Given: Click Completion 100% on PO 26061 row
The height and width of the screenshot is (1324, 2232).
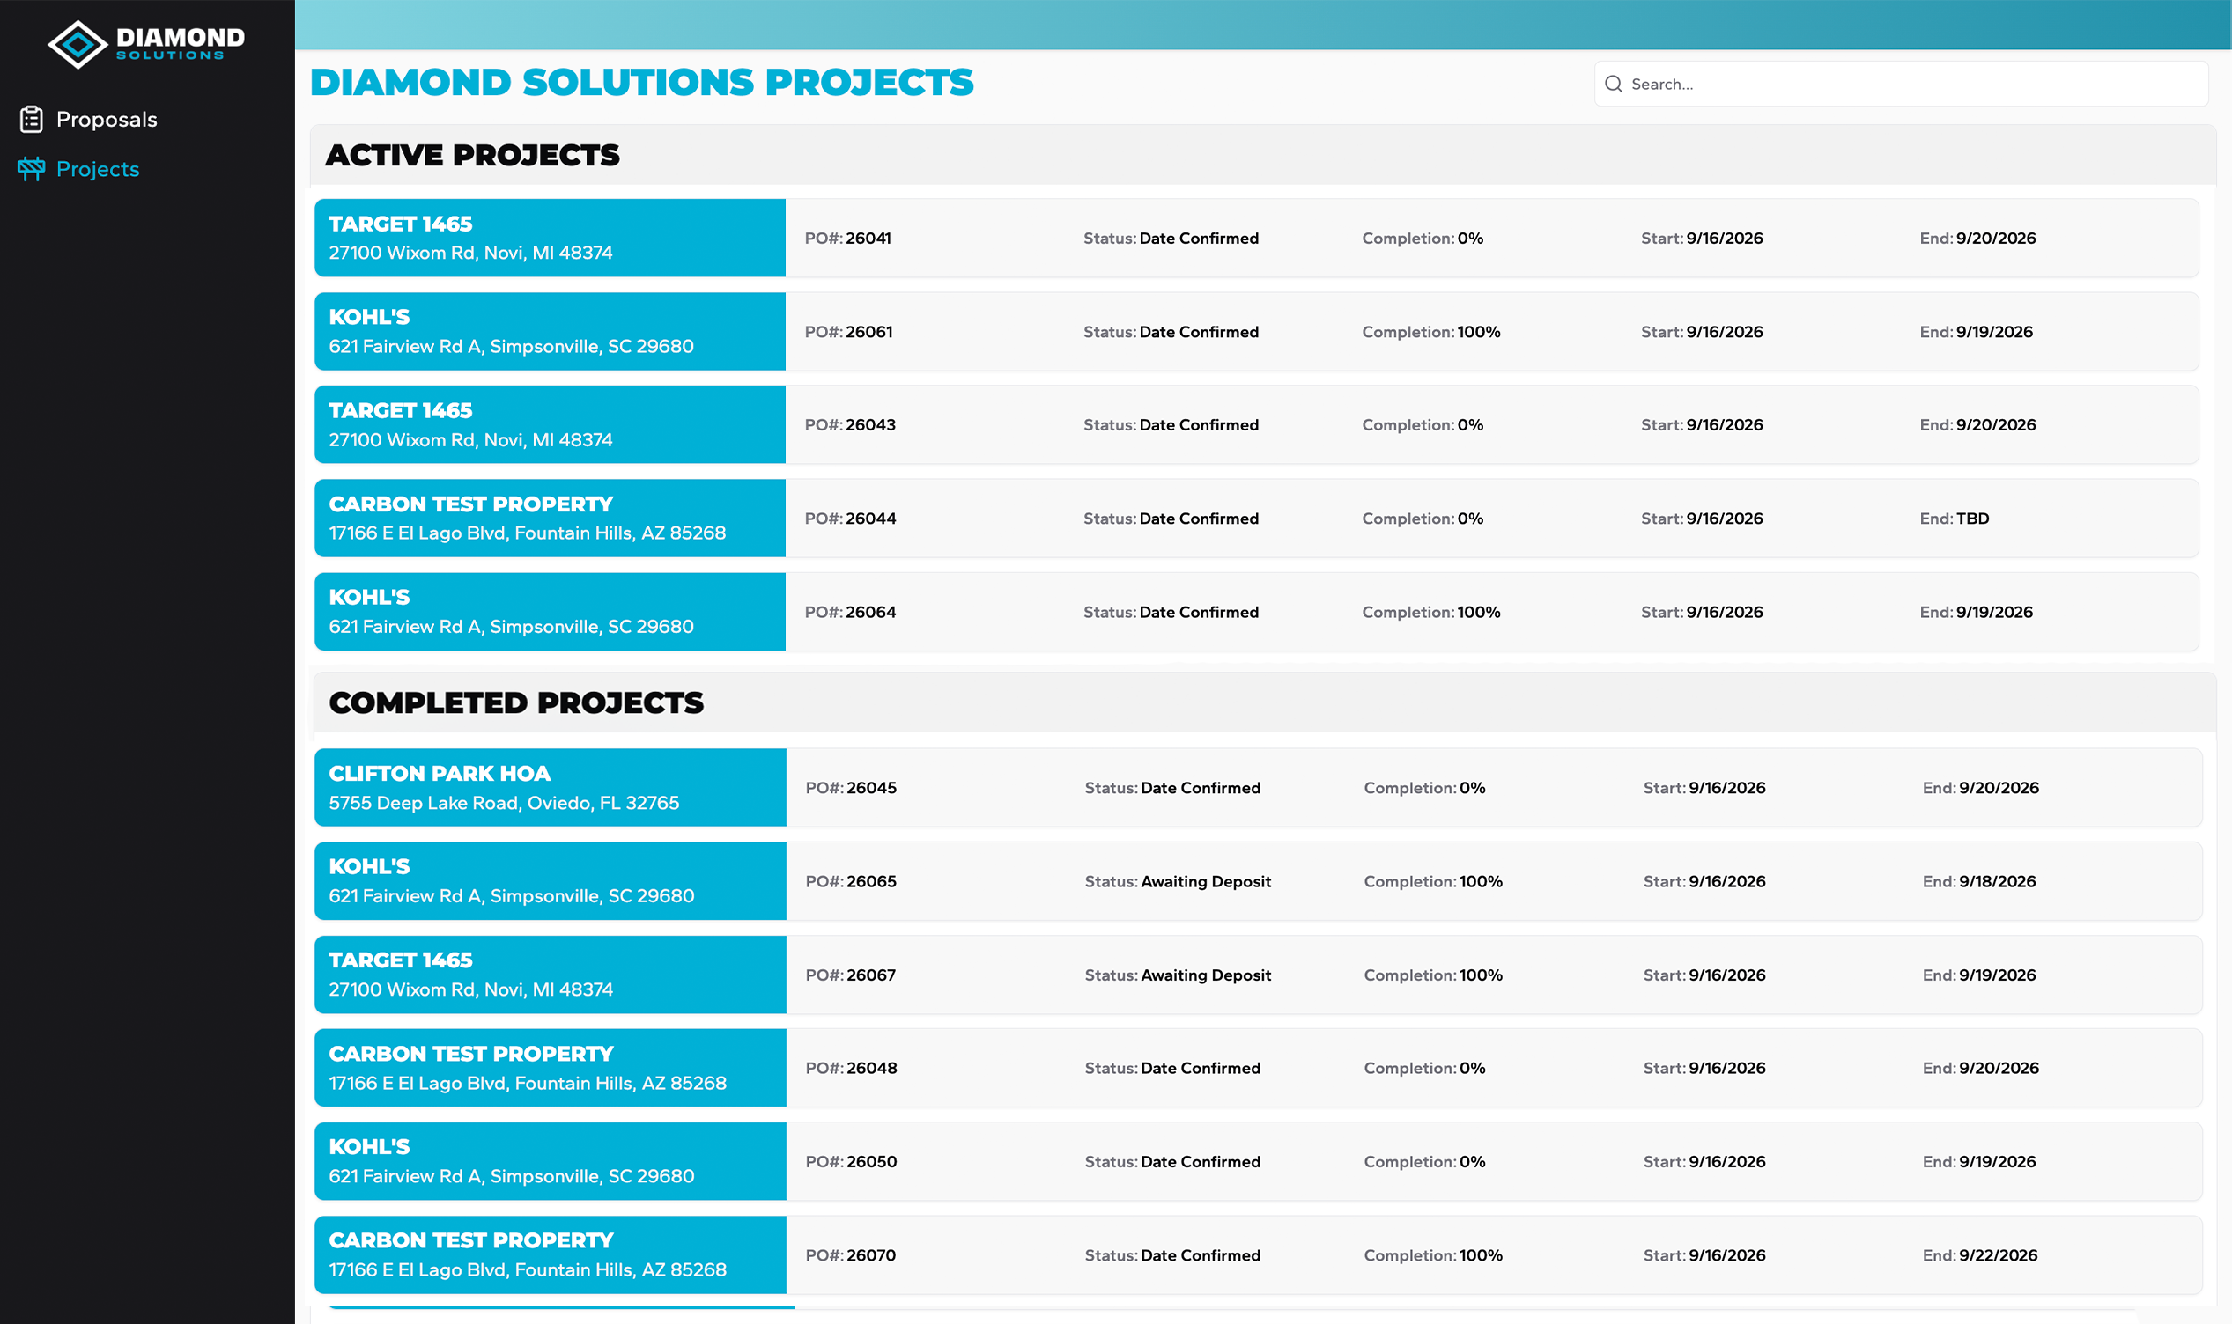Looking at the screenshot, I should (1431, 332).
